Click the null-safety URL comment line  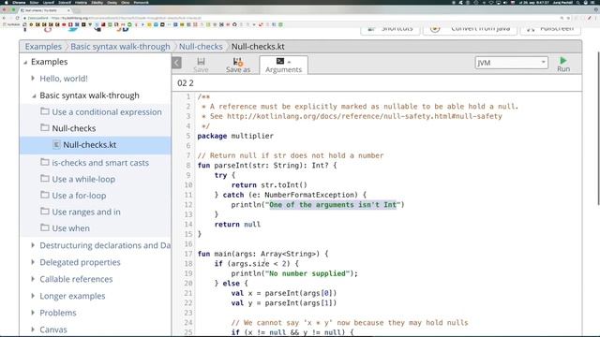[x=352, y=116]
